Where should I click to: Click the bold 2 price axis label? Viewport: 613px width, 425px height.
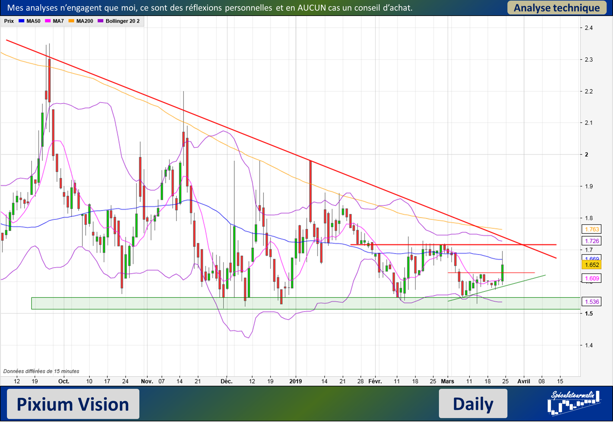586,155
